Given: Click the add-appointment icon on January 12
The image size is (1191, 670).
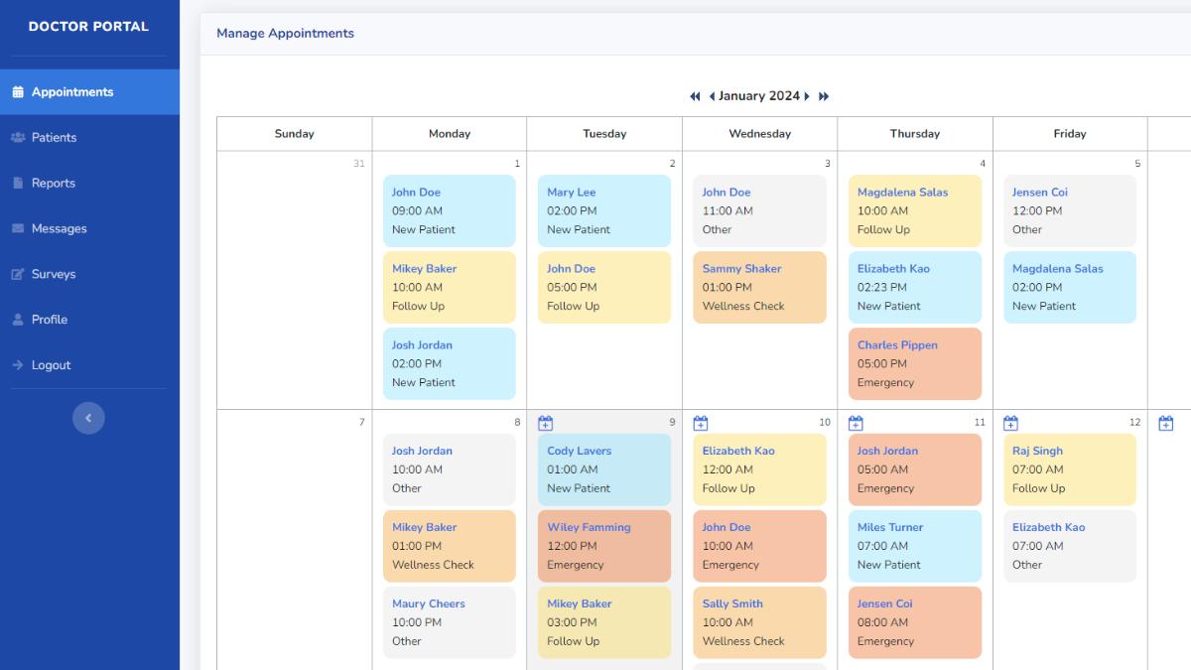Looking at the screenshot, I should click(x=1010, y=422).
